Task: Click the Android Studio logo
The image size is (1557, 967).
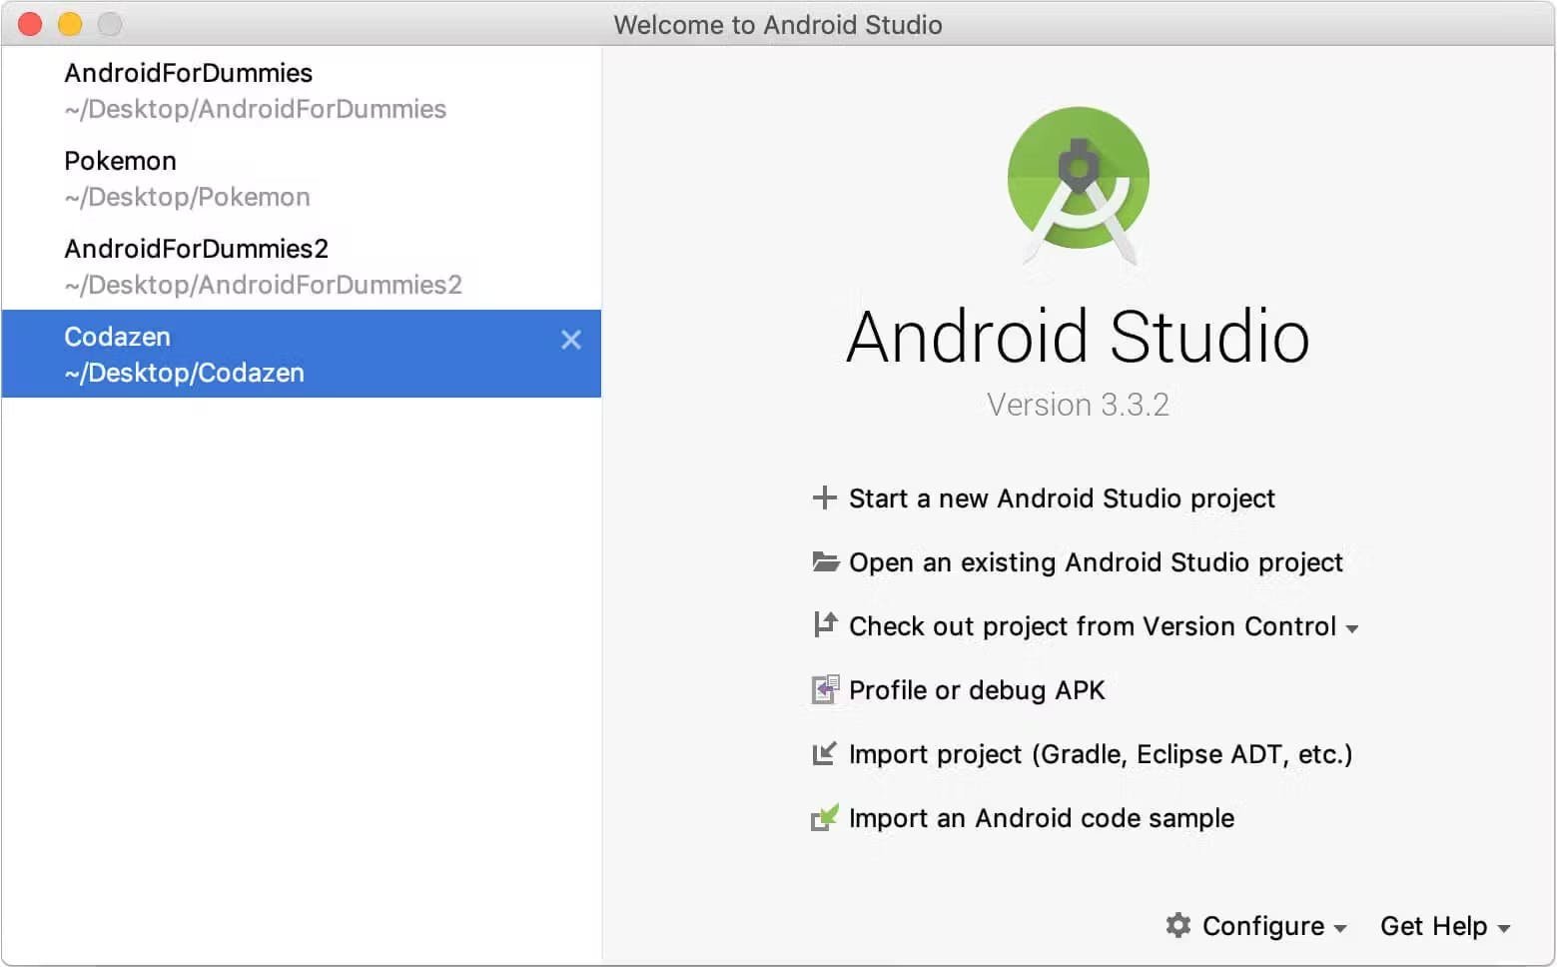Action: point(1079,184)
